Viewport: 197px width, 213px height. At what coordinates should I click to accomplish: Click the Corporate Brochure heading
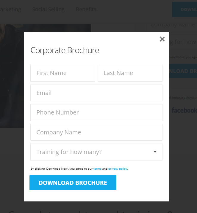click(x=65, y=50)
